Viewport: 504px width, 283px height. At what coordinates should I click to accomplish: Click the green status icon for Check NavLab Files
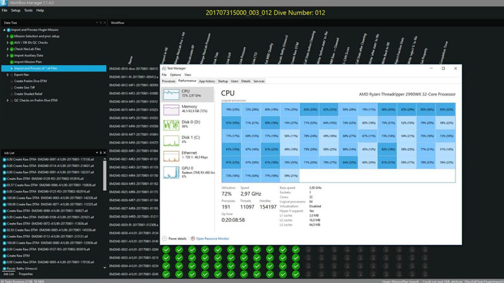coord(11,49)
